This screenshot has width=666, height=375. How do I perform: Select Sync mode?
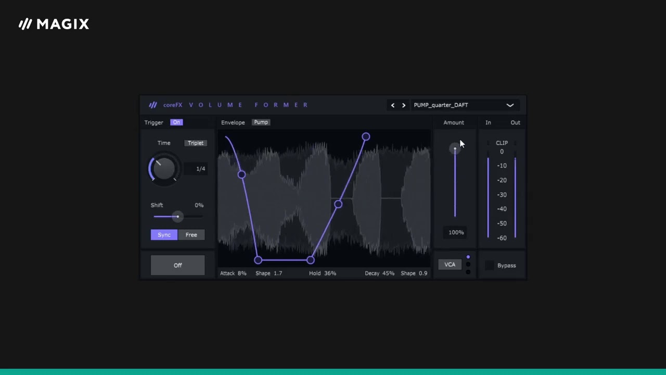(x=164, y=235)
